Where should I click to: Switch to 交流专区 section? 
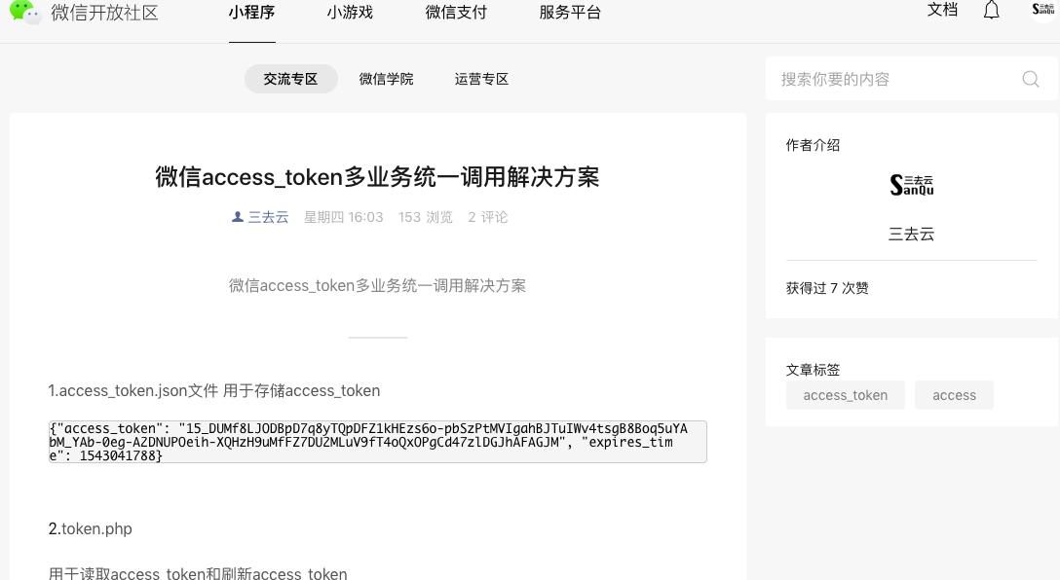290,79
